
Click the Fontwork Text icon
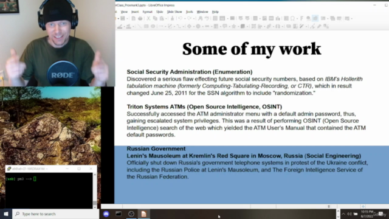(x=301, y=18)
